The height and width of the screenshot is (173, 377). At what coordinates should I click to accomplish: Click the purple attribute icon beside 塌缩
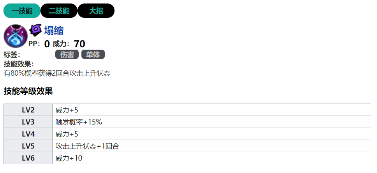pos(35,29)
